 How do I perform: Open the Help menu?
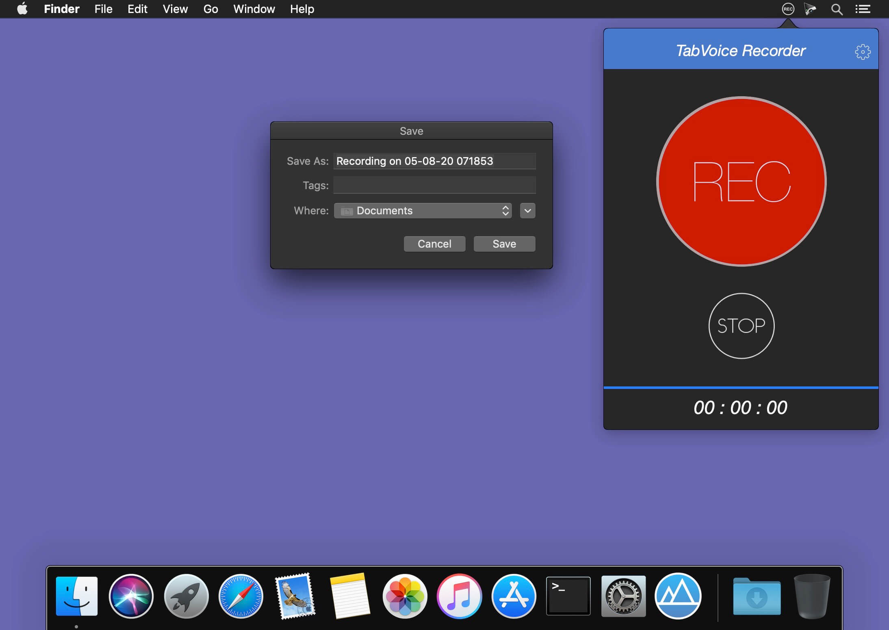click(x=302, y=9)
